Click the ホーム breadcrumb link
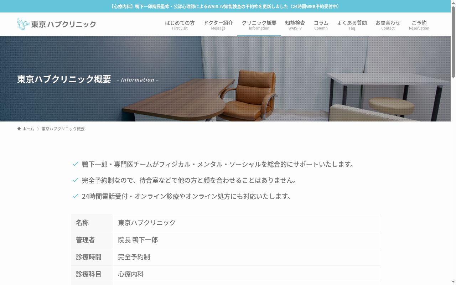 (x=28, y=129)
